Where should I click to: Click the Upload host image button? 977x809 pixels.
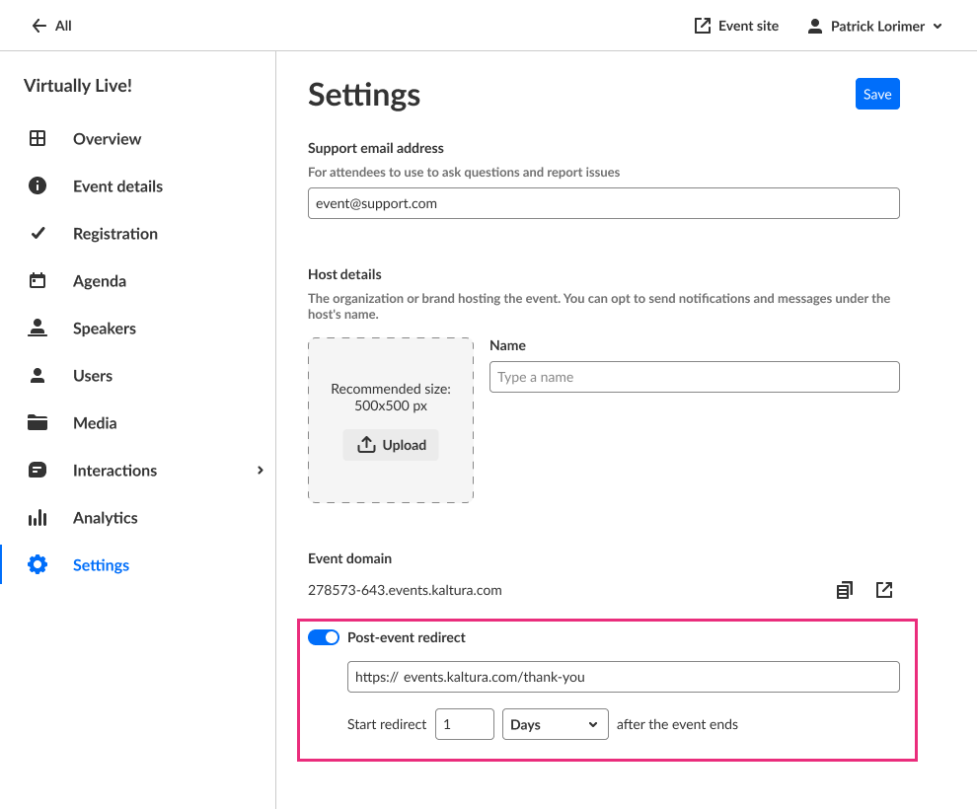tap(391, 445)
